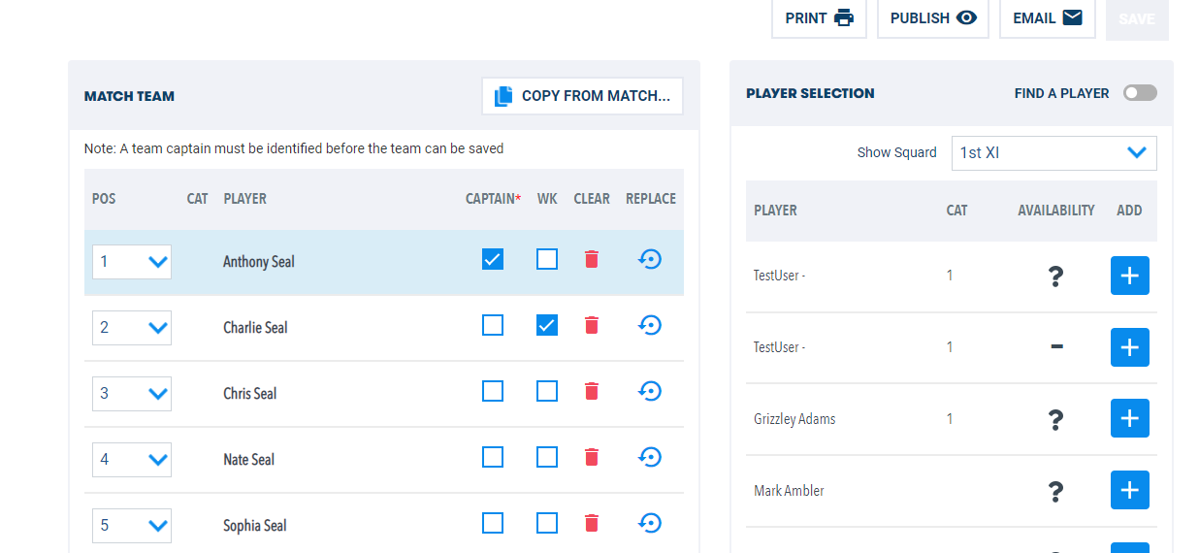The height and width of the screenshot is (553, 1199).
Task: Click the Email button
Action: [x=1047, y=17]
